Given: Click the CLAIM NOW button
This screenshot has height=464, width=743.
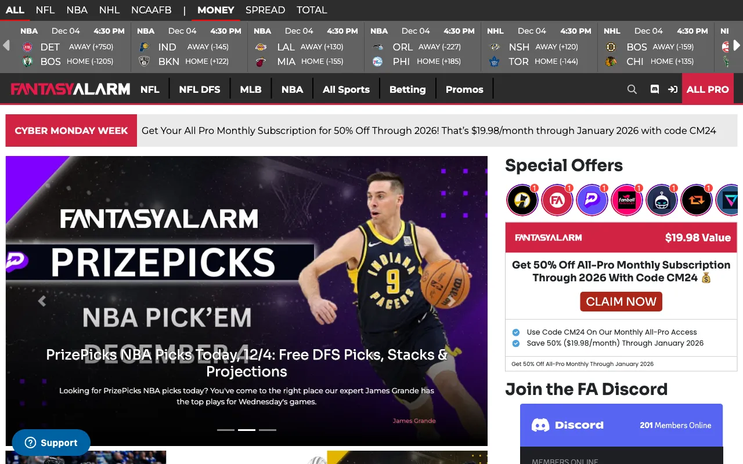Looking at the screenshot, I should pyautogui.click(x=621, y=302).
